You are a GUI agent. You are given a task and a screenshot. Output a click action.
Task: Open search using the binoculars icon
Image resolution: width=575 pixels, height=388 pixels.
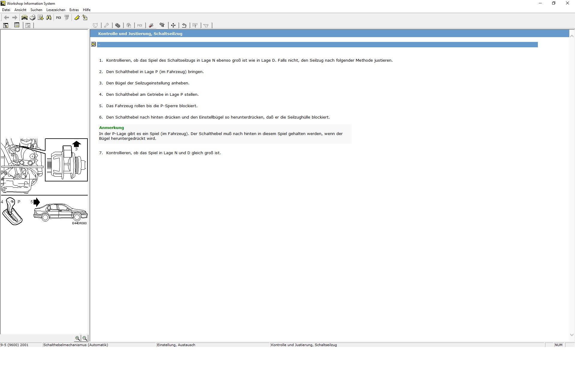(x=49, y=18)
